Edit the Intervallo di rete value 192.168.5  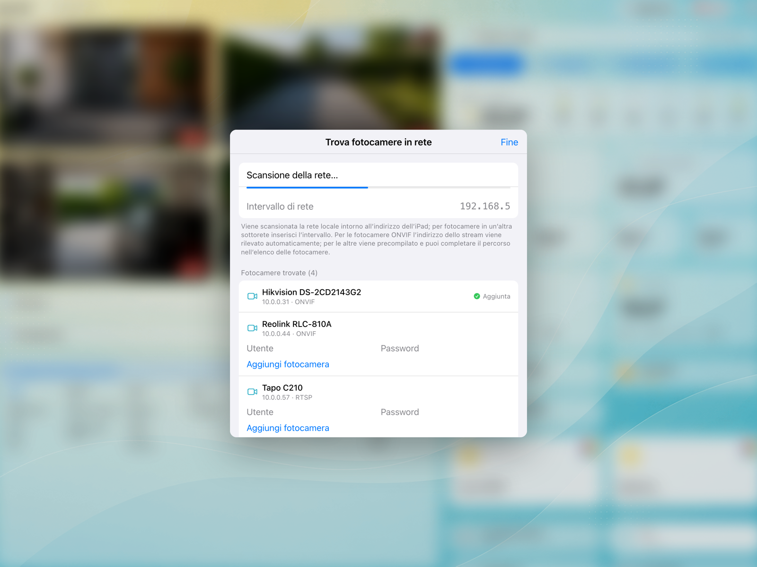pos(485,206)
